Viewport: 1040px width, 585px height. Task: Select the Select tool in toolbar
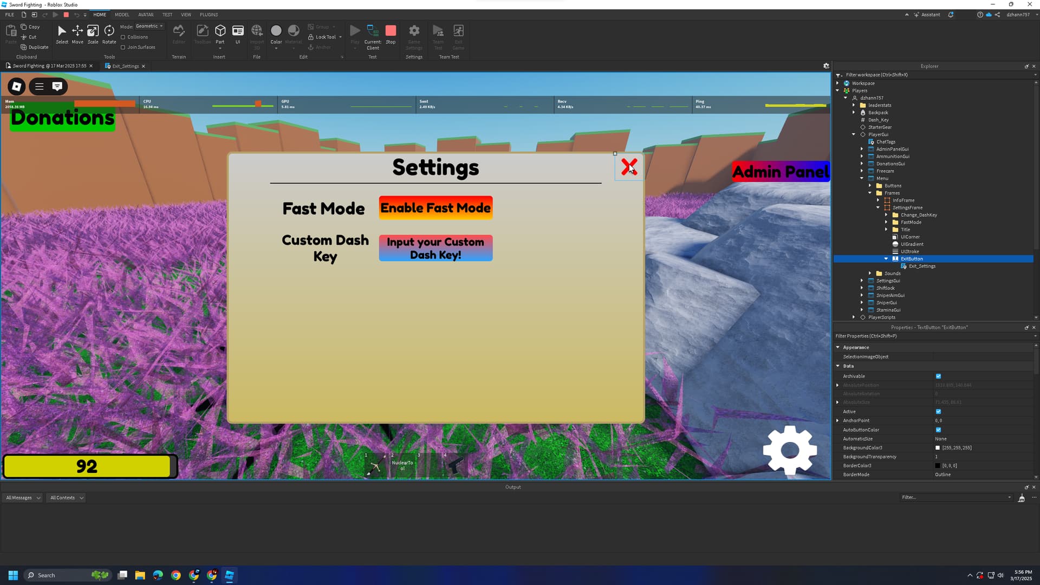tap(62, 34)
